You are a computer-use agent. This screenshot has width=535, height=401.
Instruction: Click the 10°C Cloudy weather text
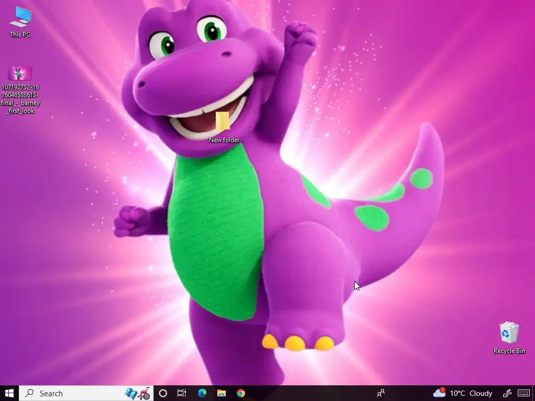[471, 394]
